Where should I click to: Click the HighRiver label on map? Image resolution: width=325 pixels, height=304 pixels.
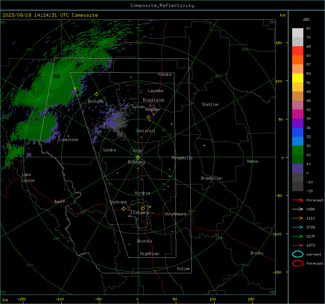(150, 254)
